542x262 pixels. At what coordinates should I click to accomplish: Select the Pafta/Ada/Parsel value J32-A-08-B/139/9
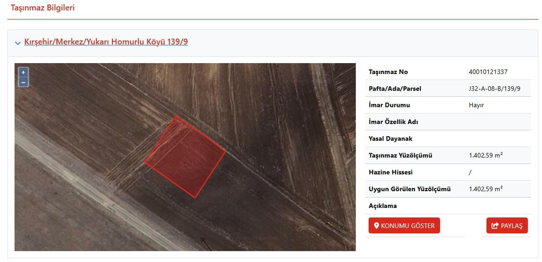[495, 88]
